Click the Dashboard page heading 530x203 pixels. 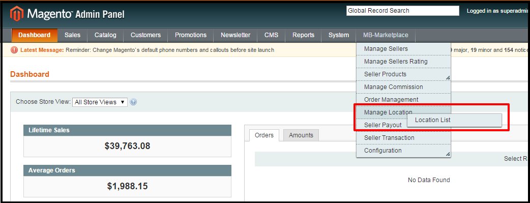(30, 74)
